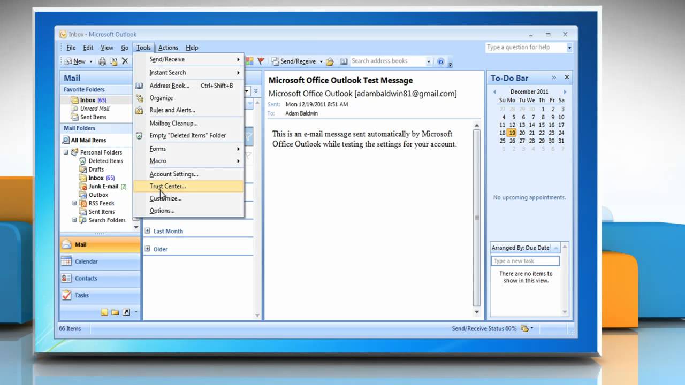Click the reading pane vertical scrollbar
Viewport: 685px width, 385px height.
tap(476, 218)
